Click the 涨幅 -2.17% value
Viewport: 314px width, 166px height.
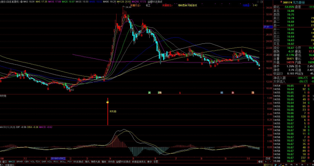point(289,55)
